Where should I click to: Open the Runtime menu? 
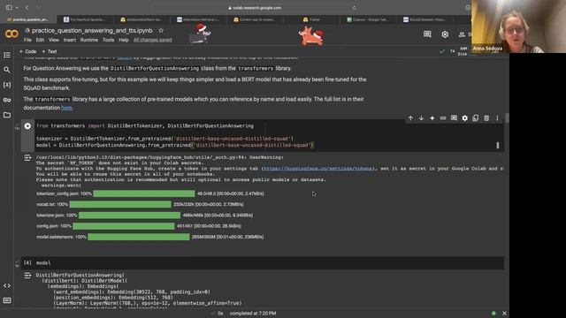coord(88,40)
